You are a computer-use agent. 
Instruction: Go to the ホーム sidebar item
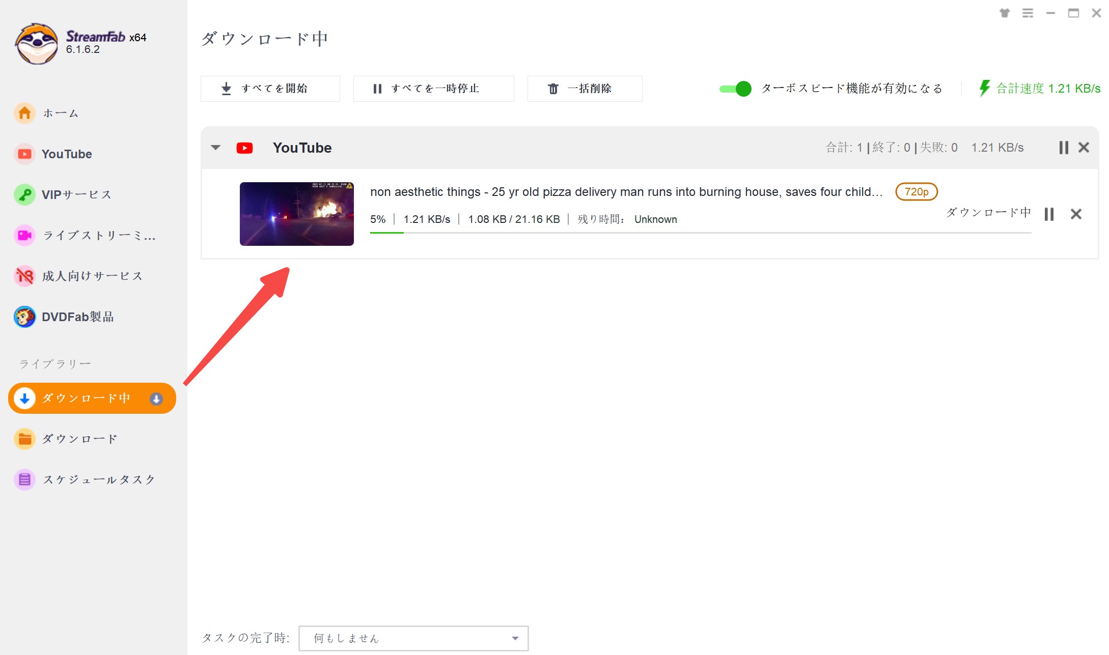click(x=60, y=113)
